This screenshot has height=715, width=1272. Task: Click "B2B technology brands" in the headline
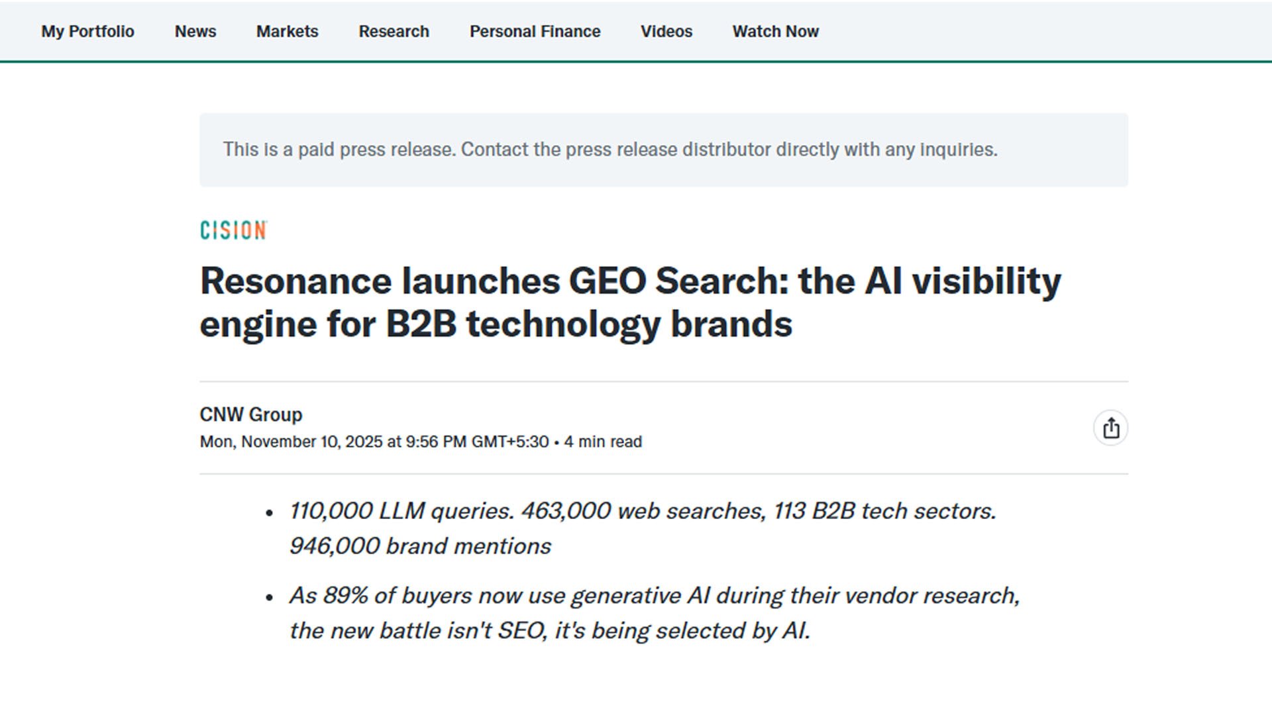pyautogui.click(x=588, y=324)
